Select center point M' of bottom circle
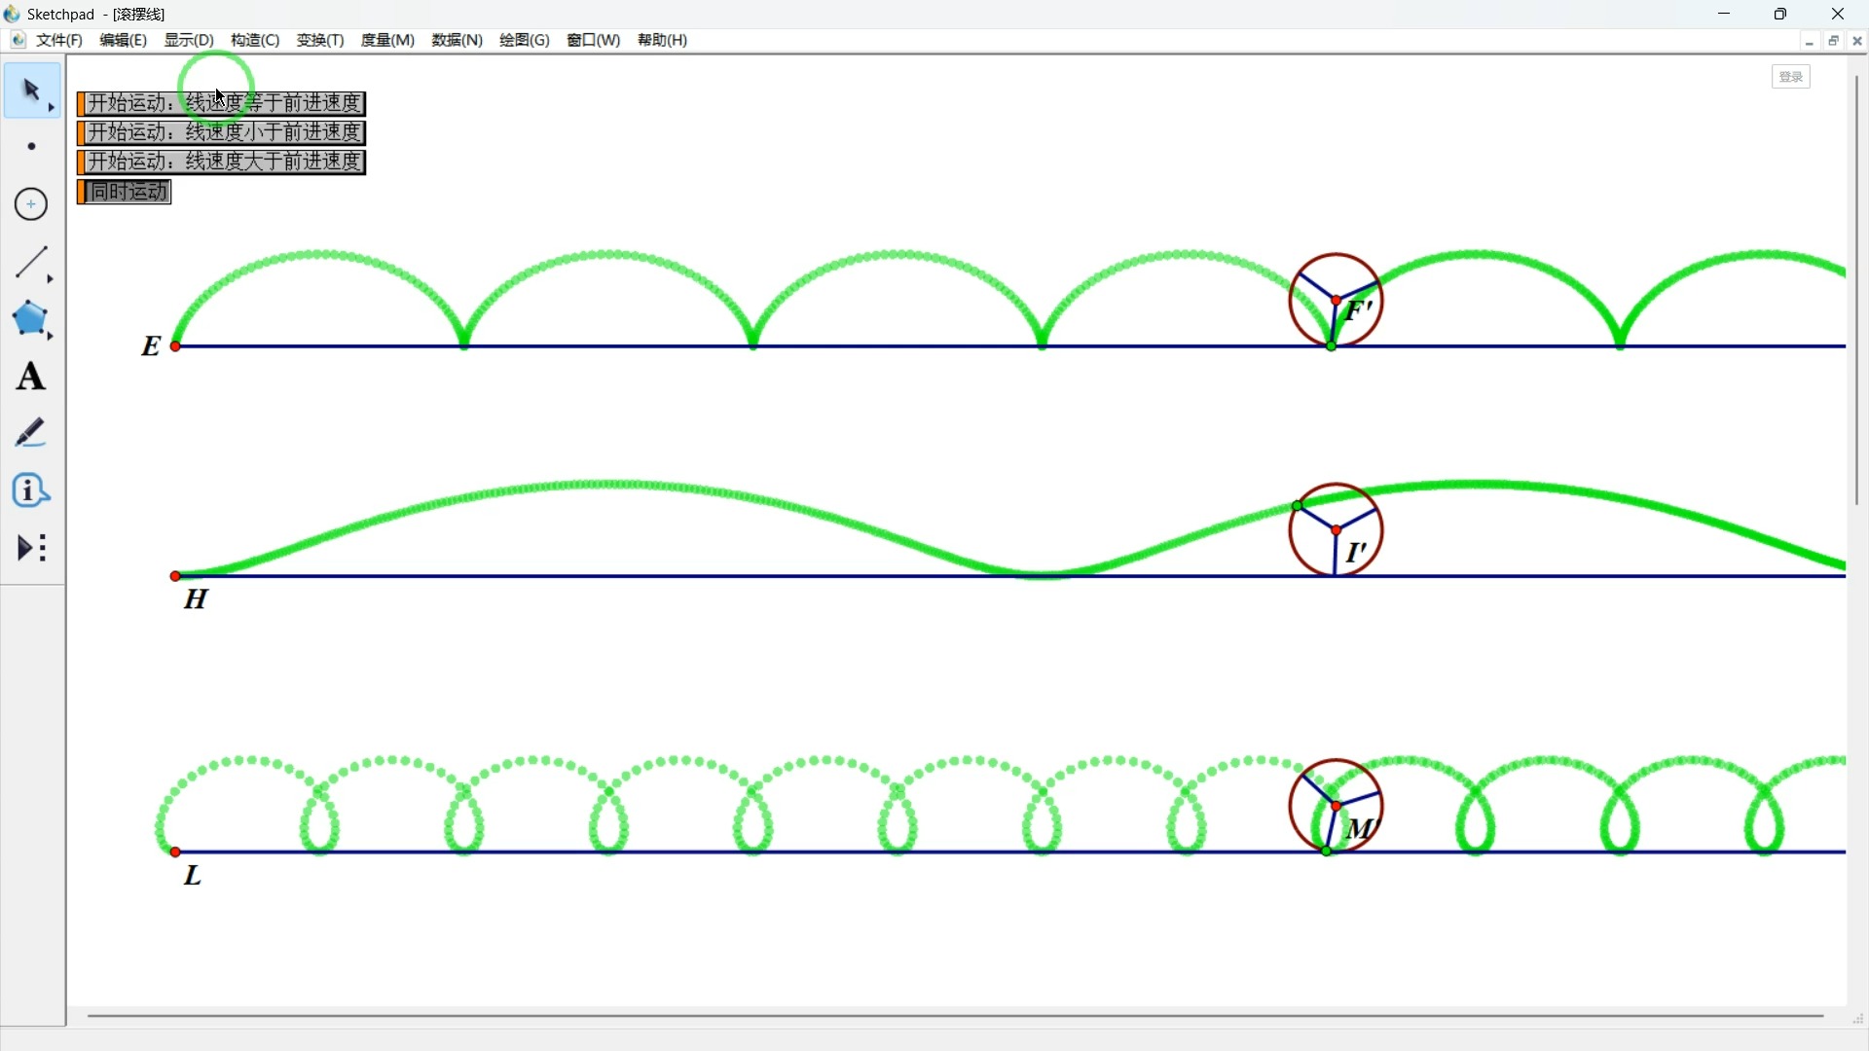 (x=1337, y=806)
